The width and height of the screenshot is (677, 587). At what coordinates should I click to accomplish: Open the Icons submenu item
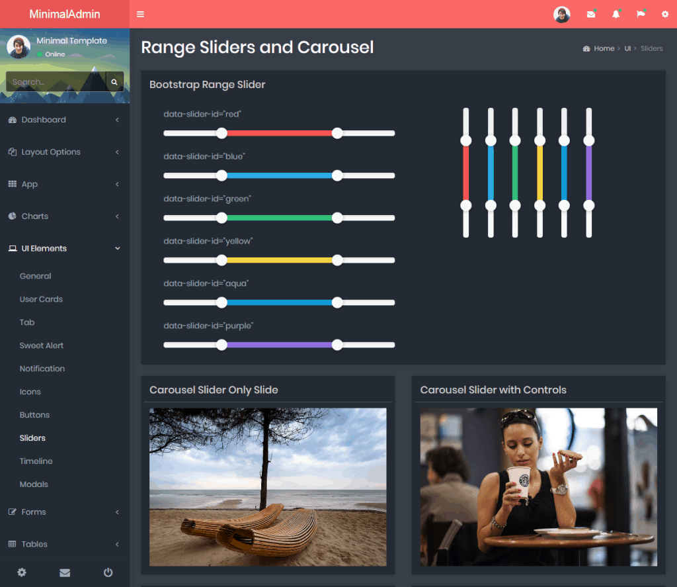tap(30, 392)
